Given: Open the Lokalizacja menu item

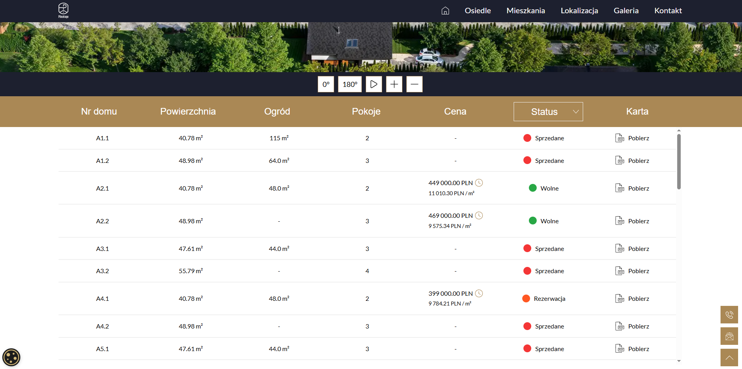Looking at the screenshot, I should (x=579, y=11).
